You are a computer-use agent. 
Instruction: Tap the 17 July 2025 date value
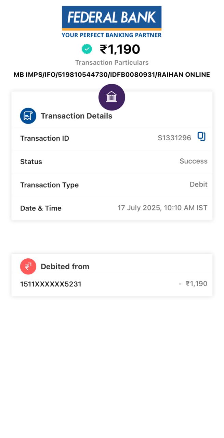[162, 208]
